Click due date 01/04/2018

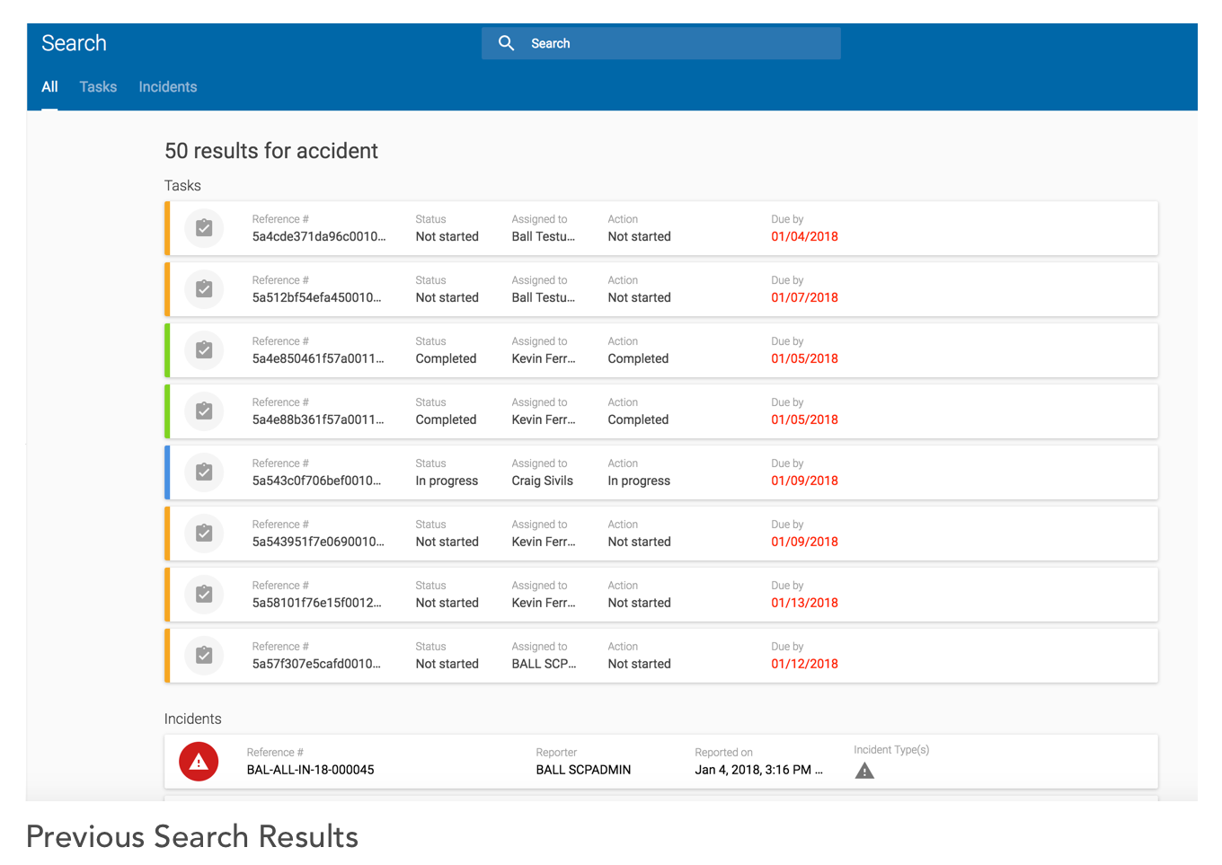(804, 237)
